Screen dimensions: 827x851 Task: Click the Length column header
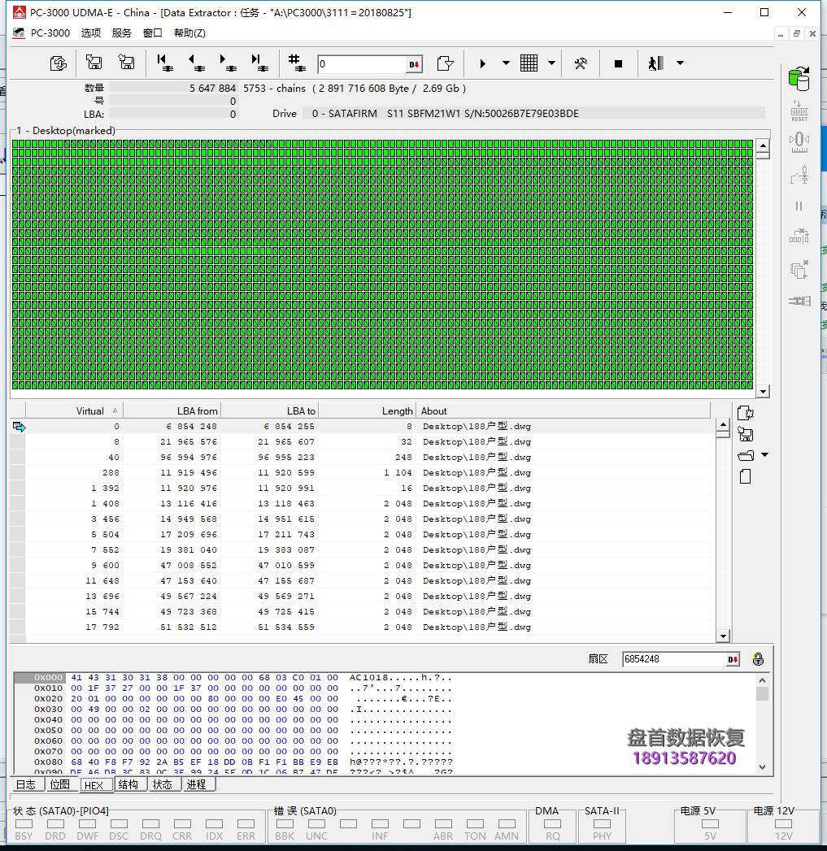[x=397, y=411]
